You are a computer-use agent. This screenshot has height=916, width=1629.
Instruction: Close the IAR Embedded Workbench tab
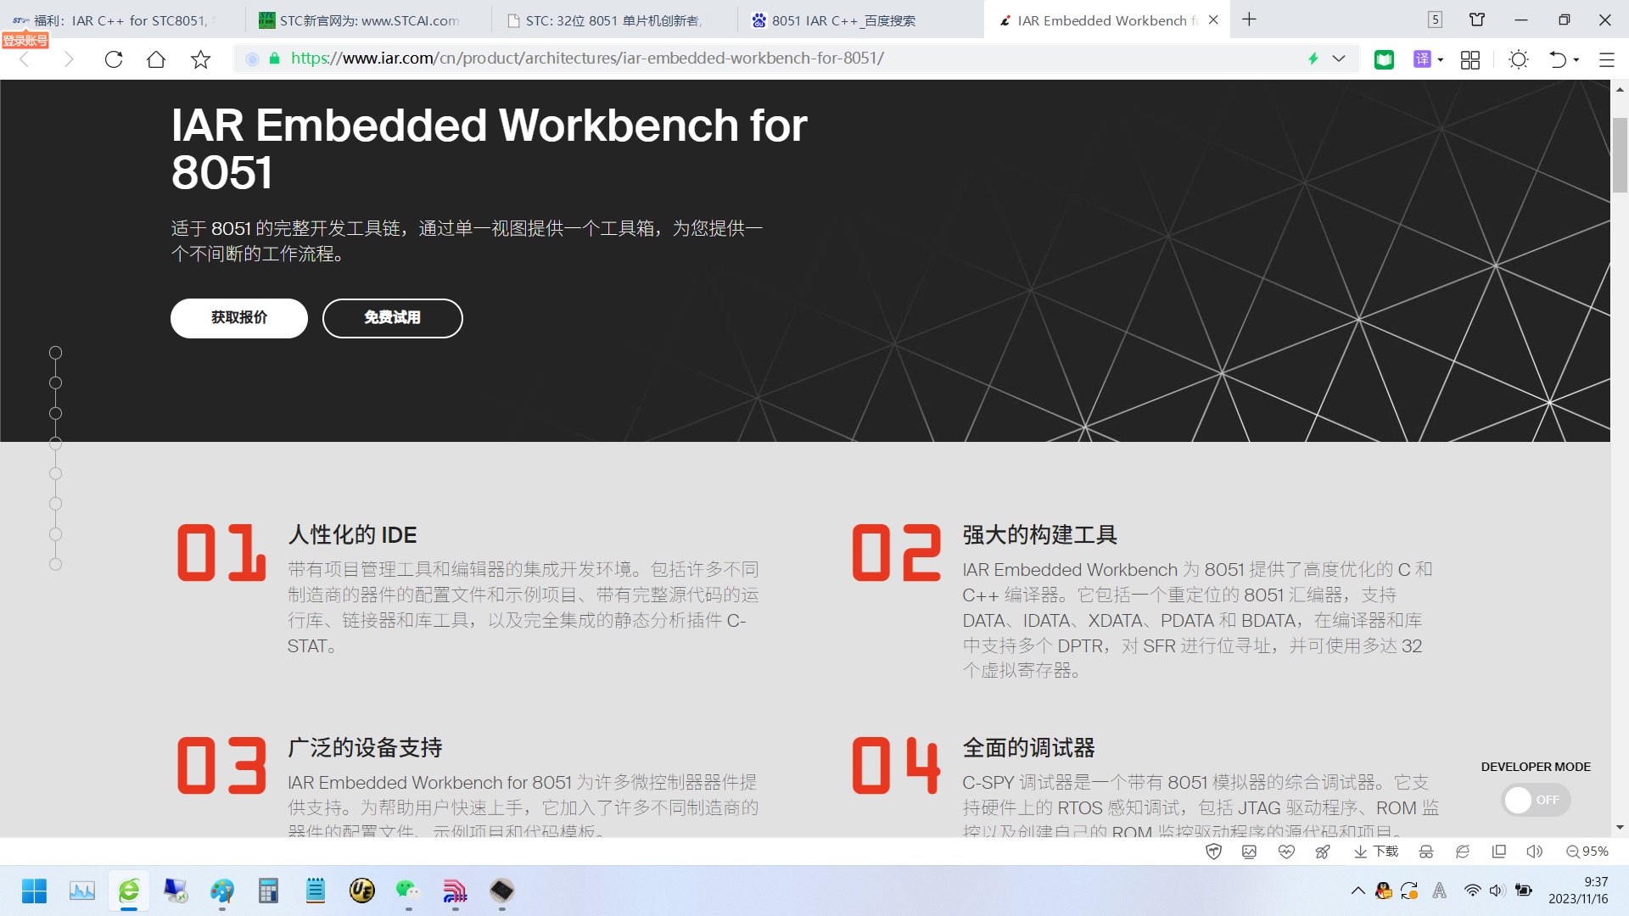(x=1213, y=20)
